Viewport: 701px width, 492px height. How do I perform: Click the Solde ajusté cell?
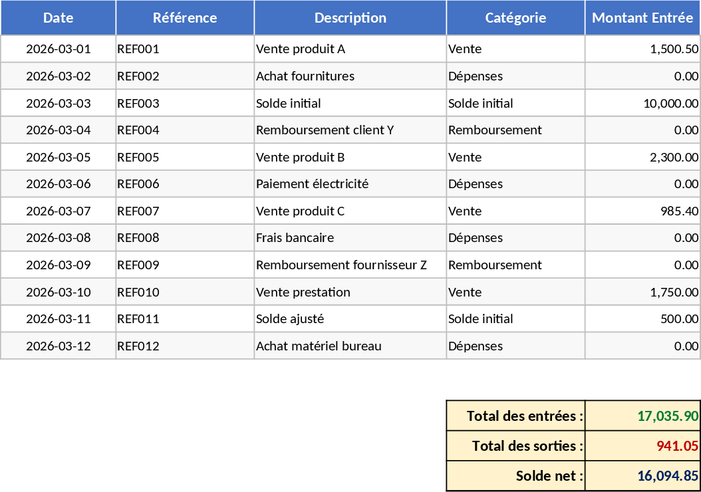pos(350,319)
